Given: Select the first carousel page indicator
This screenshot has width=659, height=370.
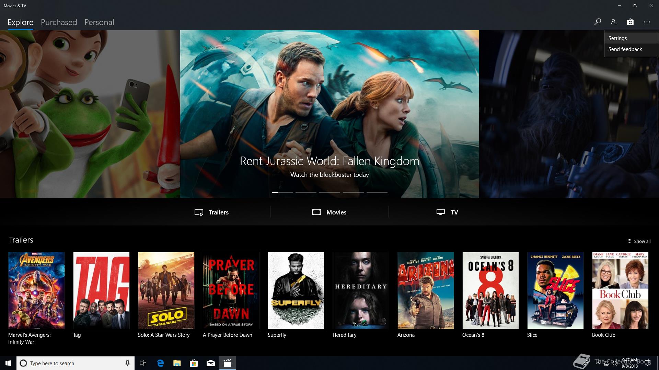Looking at the screenshot, I should tap(282, 192).
